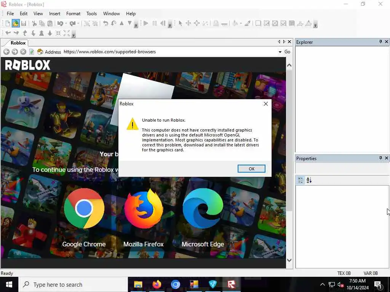Expand overflow options after the playback toolbar
This screenshot has width=390, height=292.
click(170, 25)
